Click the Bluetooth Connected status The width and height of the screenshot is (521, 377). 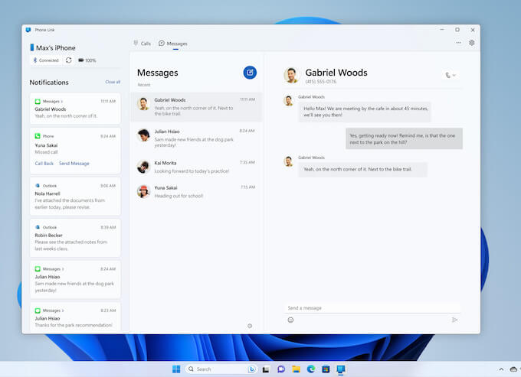45,60
